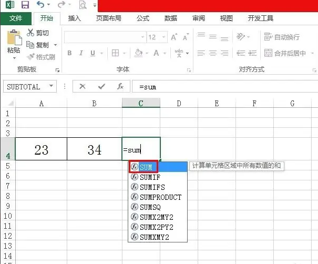Image resolution: width=318 pixels, height=264 pixels.
Task: Apply bottom vertical alignment
Action: [224, 38]
